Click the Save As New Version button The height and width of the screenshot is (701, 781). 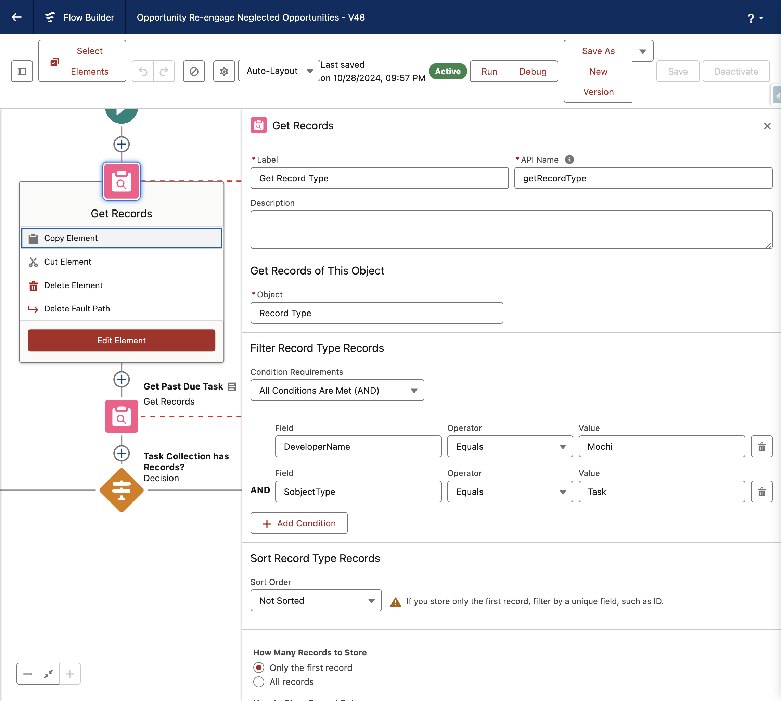click(x=598, y=71)
